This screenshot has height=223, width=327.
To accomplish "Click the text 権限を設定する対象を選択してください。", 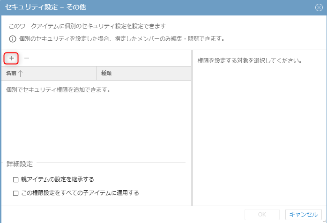I will pyautogui.click(x=250, y=61).
